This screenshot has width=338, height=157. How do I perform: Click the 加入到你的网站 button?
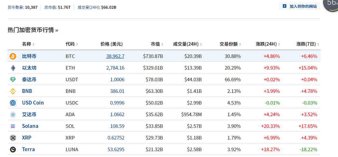click(x=300, y=6)
